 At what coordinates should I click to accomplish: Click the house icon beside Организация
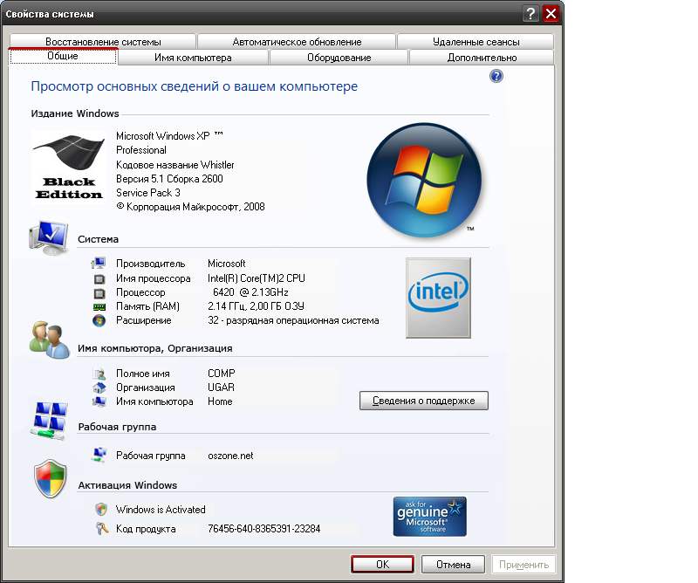[99, 388]
